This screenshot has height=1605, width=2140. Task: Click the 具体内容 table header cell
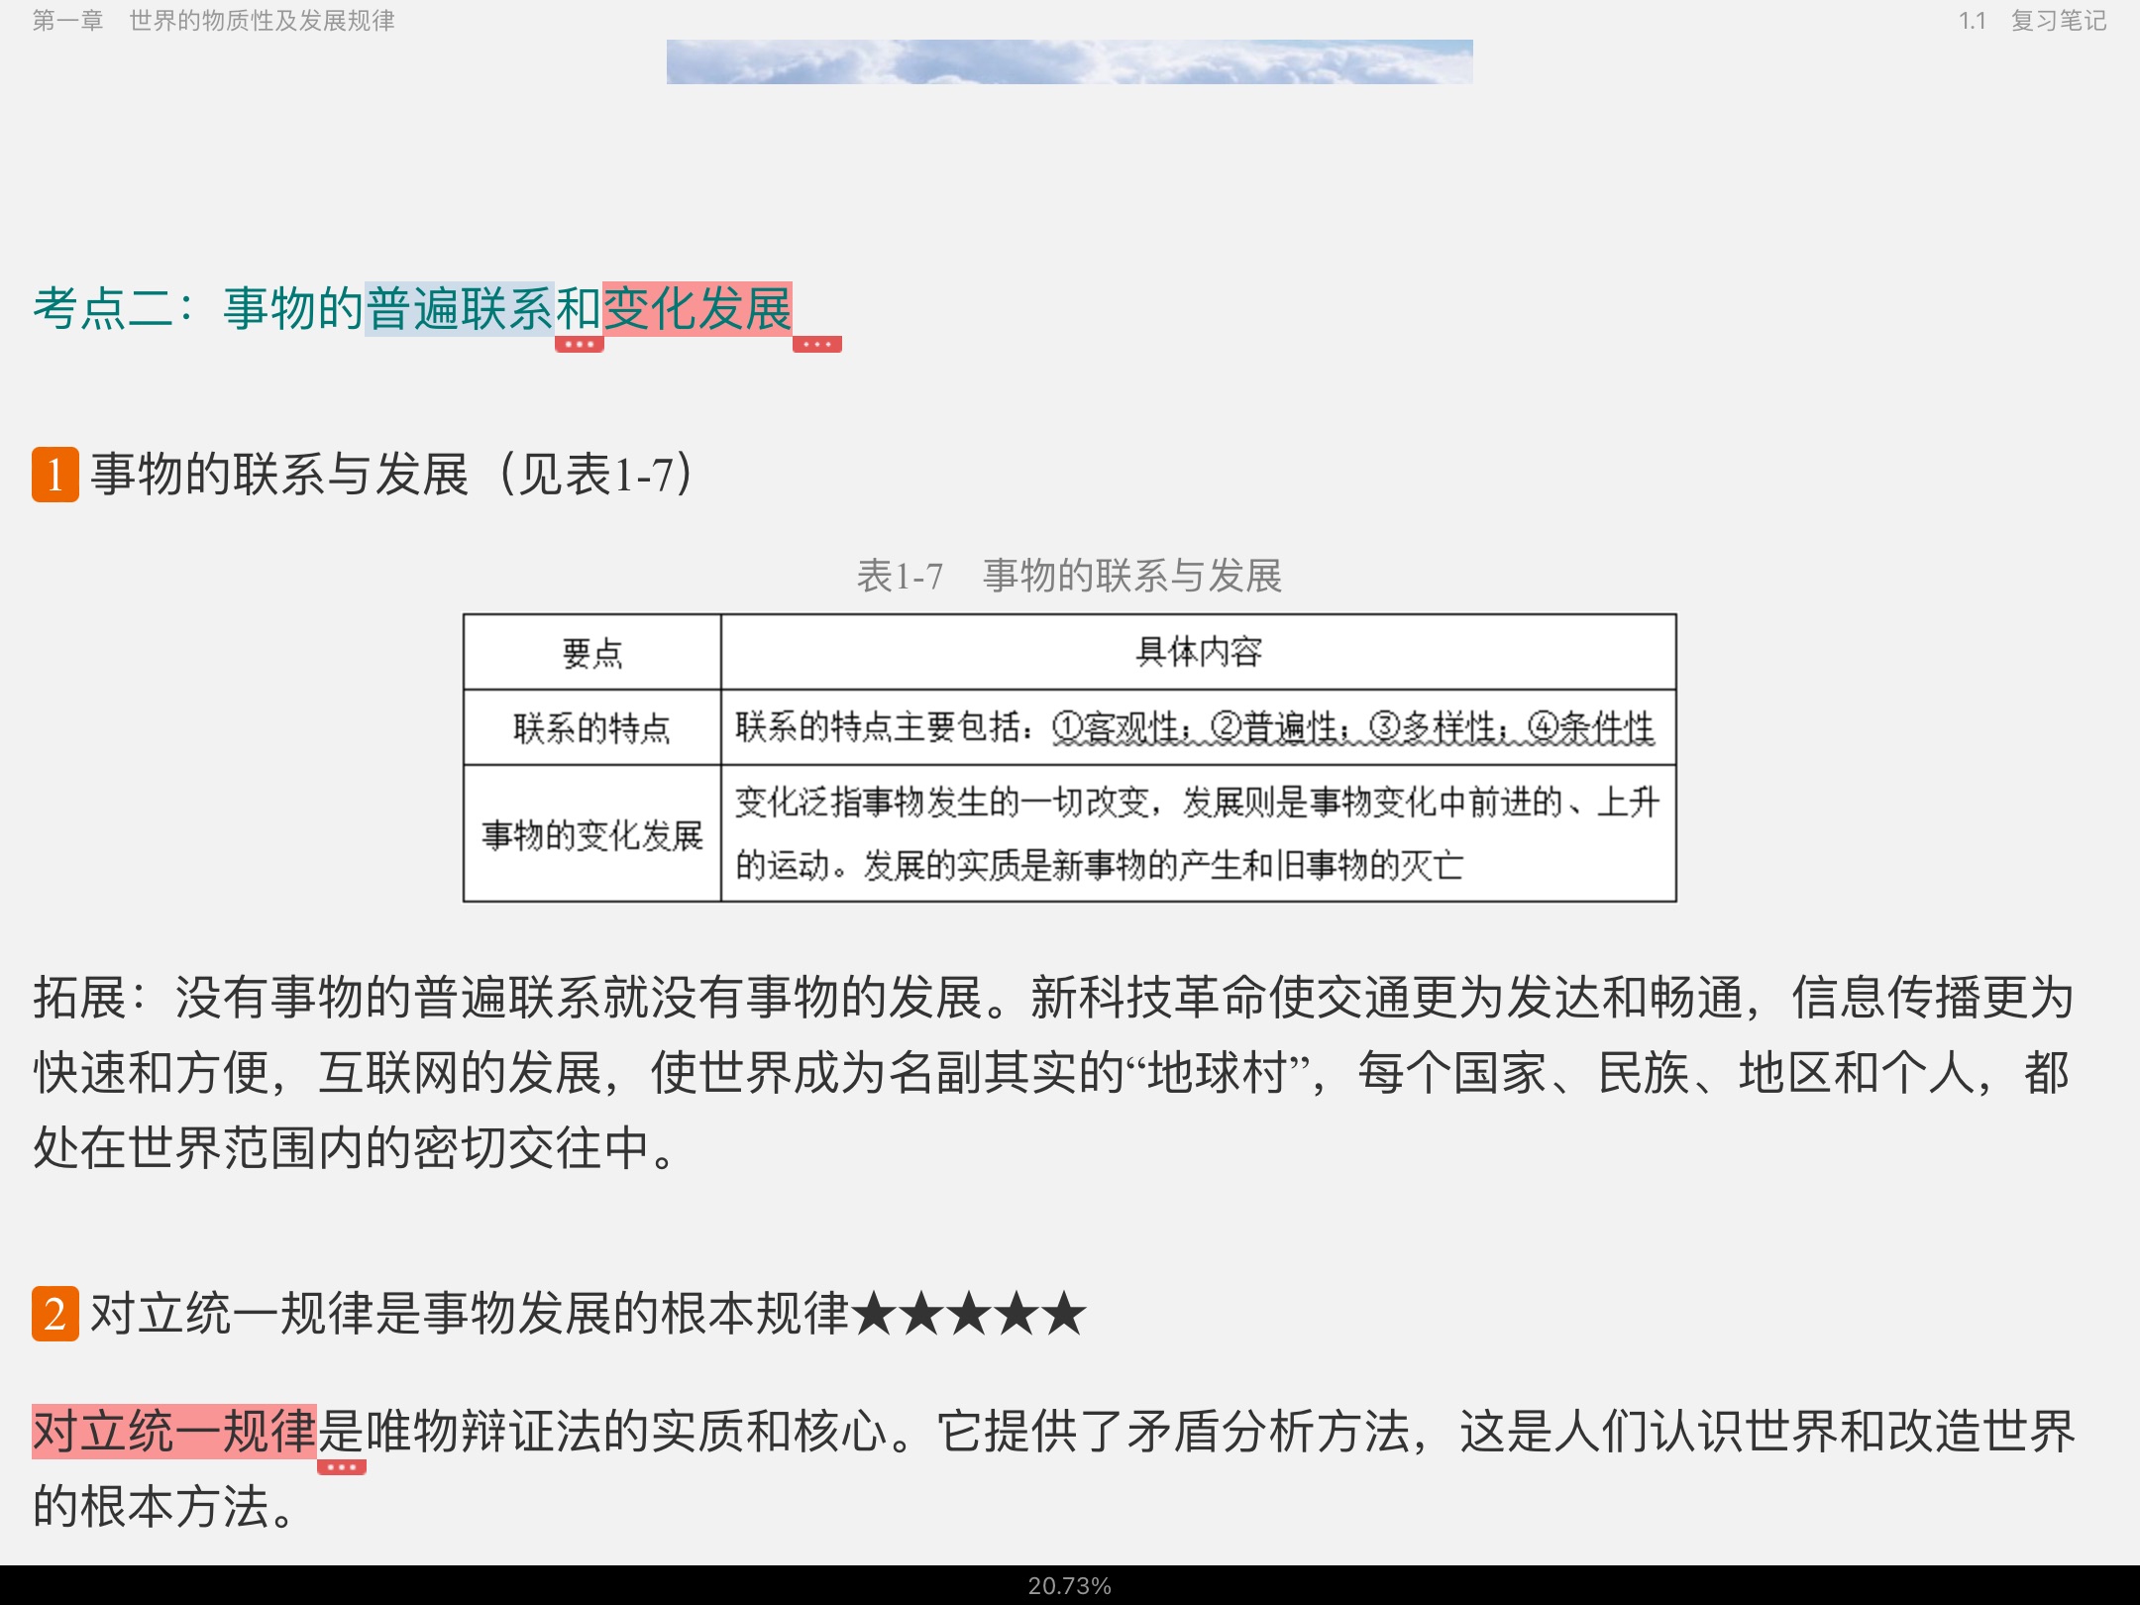(1198, 652)
